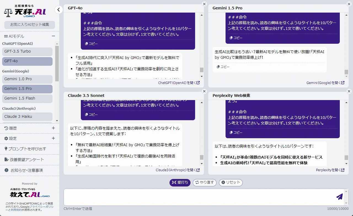The height and width of the screenshot is (216, 353).
Task: Click the paper plane send icon
Action: pyautogui.click(x=339, y=197)
